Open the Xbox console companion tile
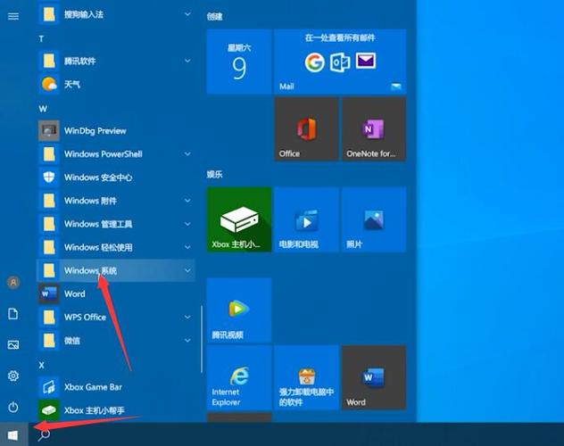Image resolution: width=564 pixels, height=446 pixels. (238, 219)
